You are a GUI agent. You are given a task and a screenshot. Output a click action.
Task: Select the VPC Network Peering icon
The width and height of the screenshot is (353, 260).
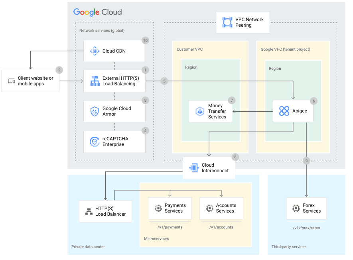point(227,22)
